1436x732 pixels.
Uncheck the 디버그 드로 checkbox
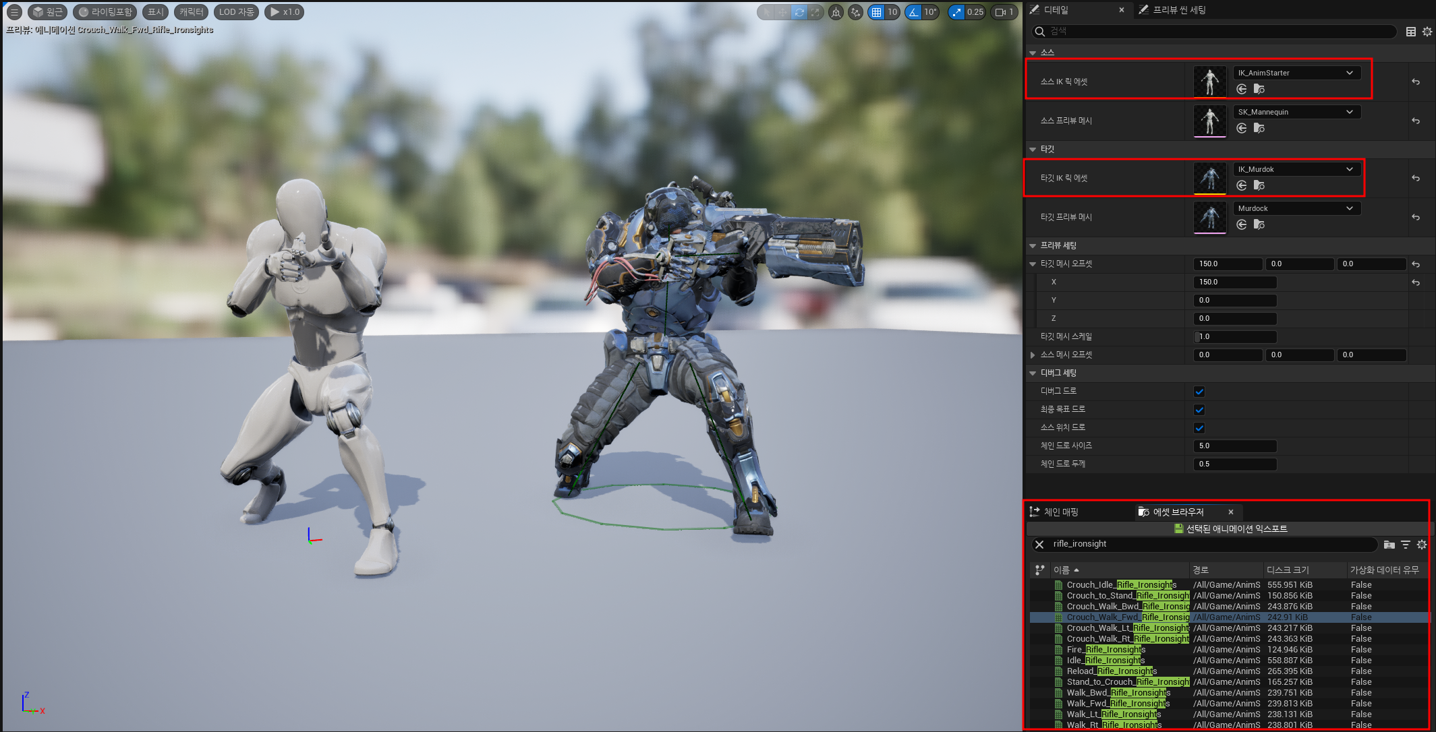click(1199, 392)
